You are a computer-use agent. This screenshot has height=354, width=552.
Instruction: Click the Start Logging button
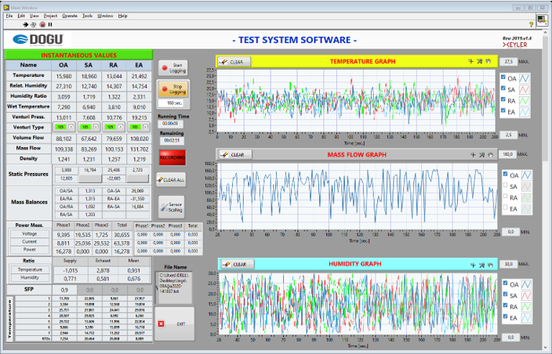[172, 68]
